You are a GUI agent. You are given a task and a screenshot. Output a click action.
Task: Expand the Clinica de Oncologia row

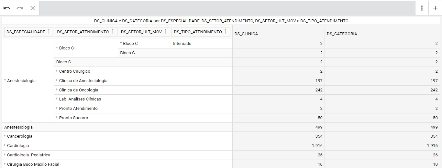(x=57, y=90)
